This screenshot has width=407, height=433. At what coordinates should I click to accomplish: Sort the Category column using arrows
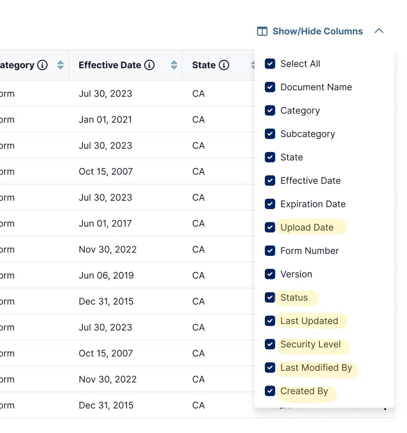[x=60, y=65]
